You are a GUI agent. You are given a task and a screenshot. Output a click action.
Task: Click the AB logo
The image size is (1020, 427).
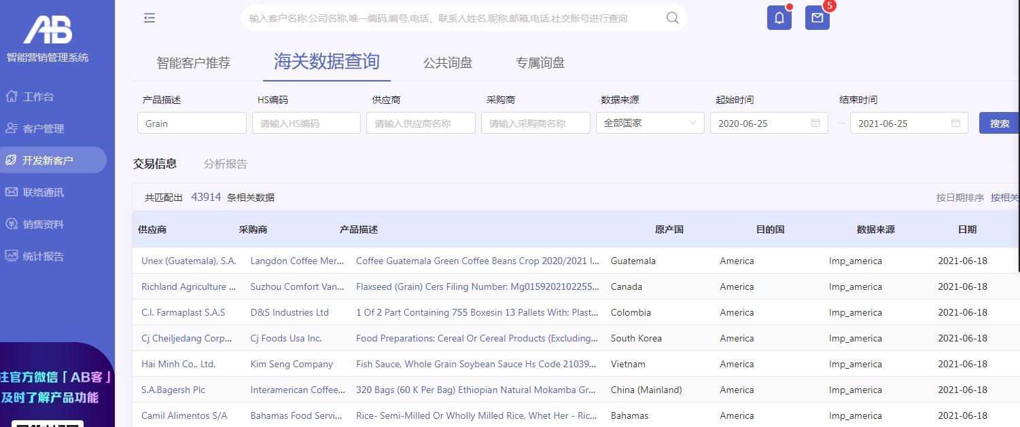[x=48, y=31]
